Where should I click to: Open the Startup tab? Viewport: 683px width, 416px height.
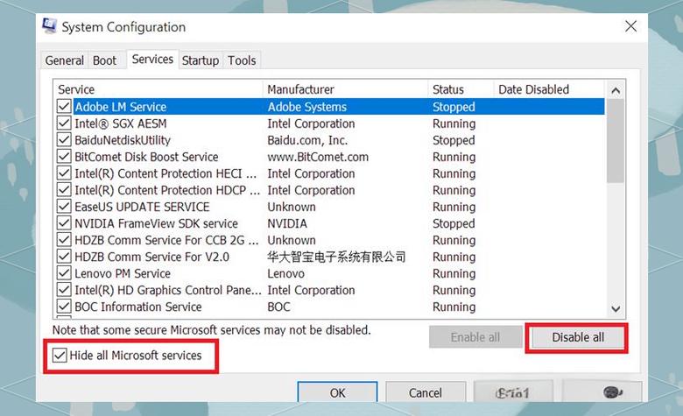click(x=201, y=60)
